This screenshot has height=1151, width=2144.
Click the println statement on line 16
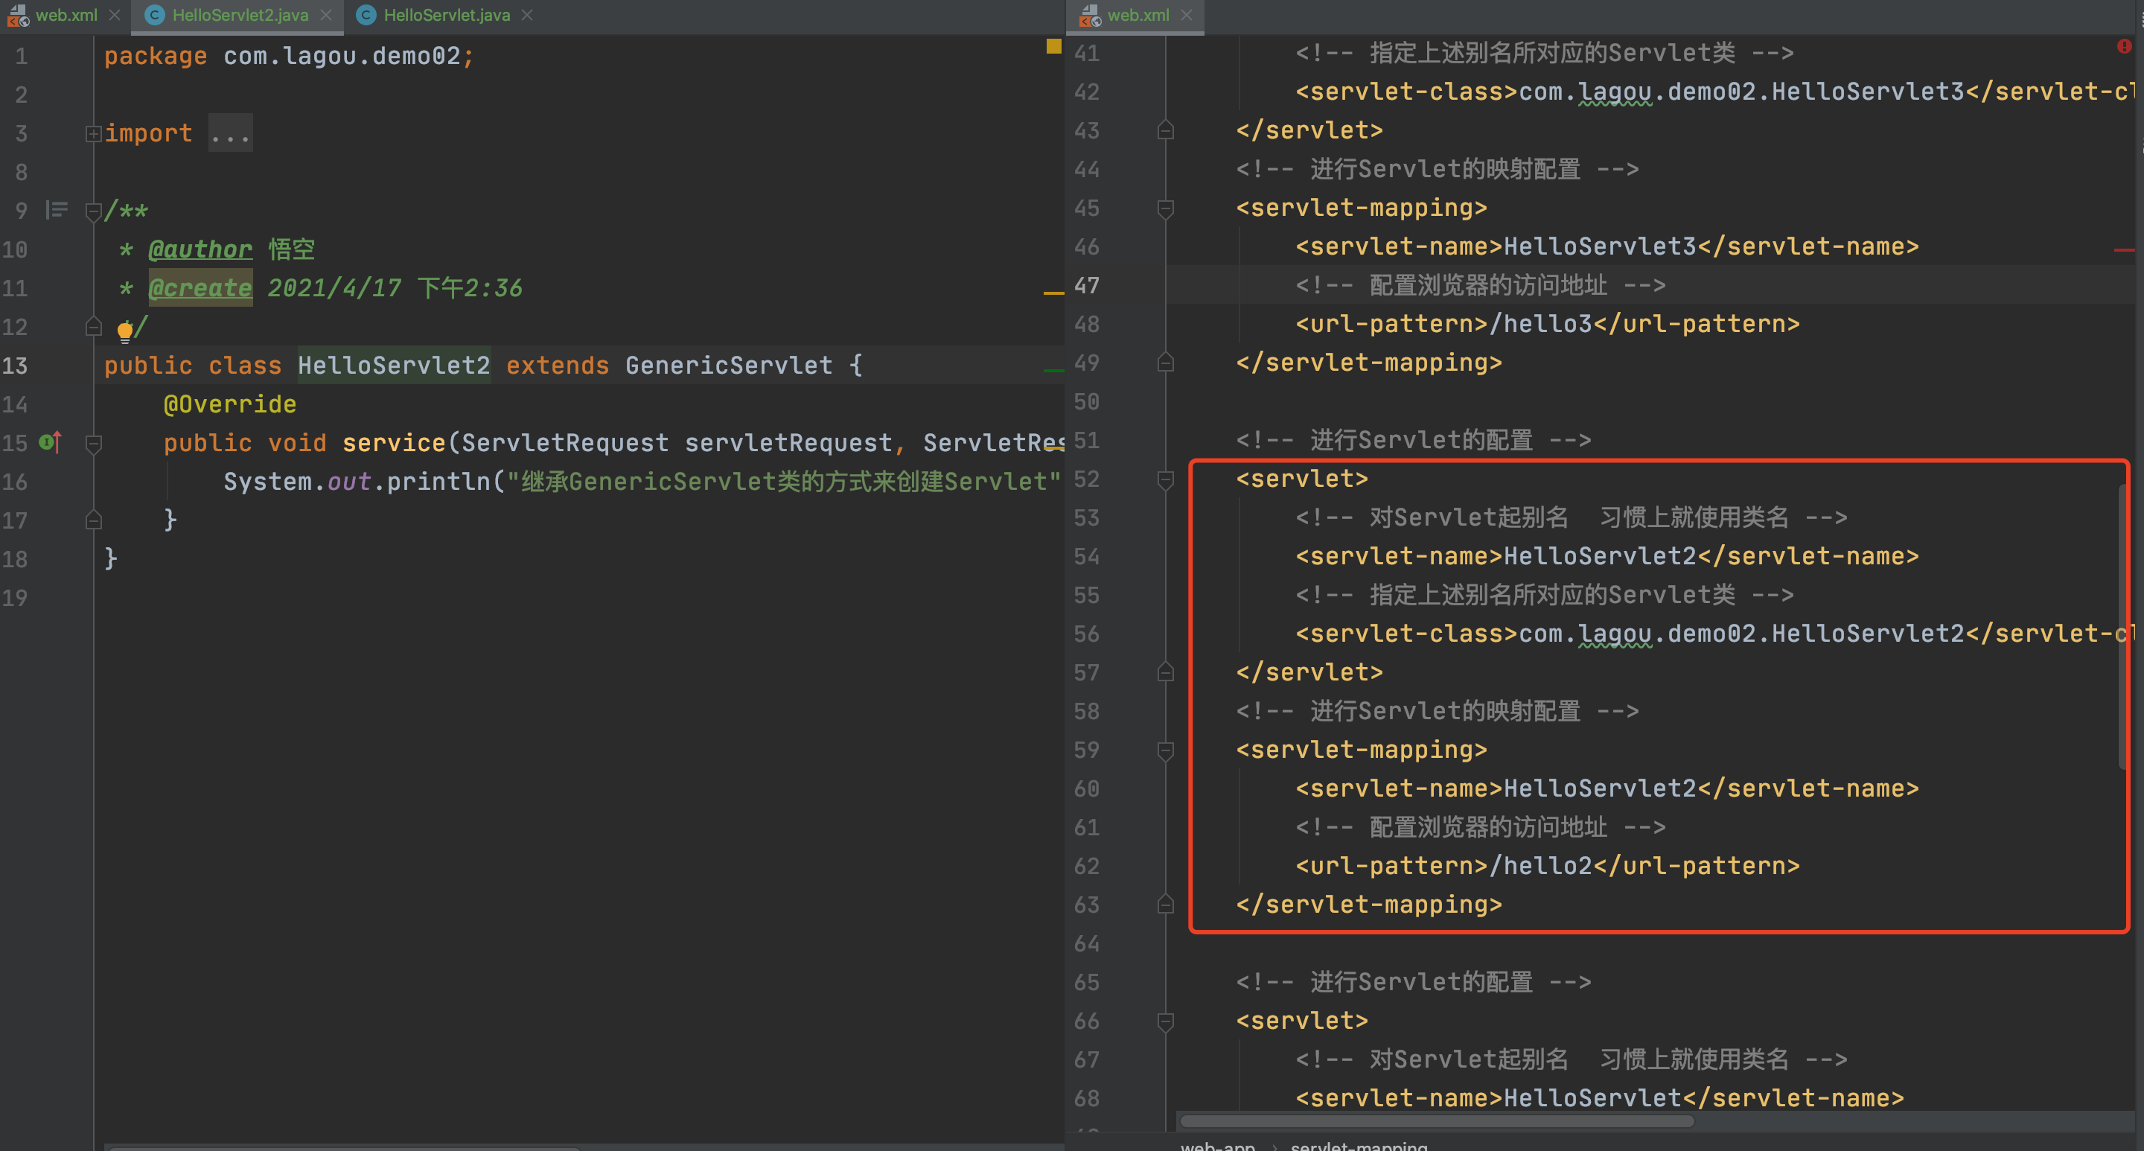[x=641, y=481]
